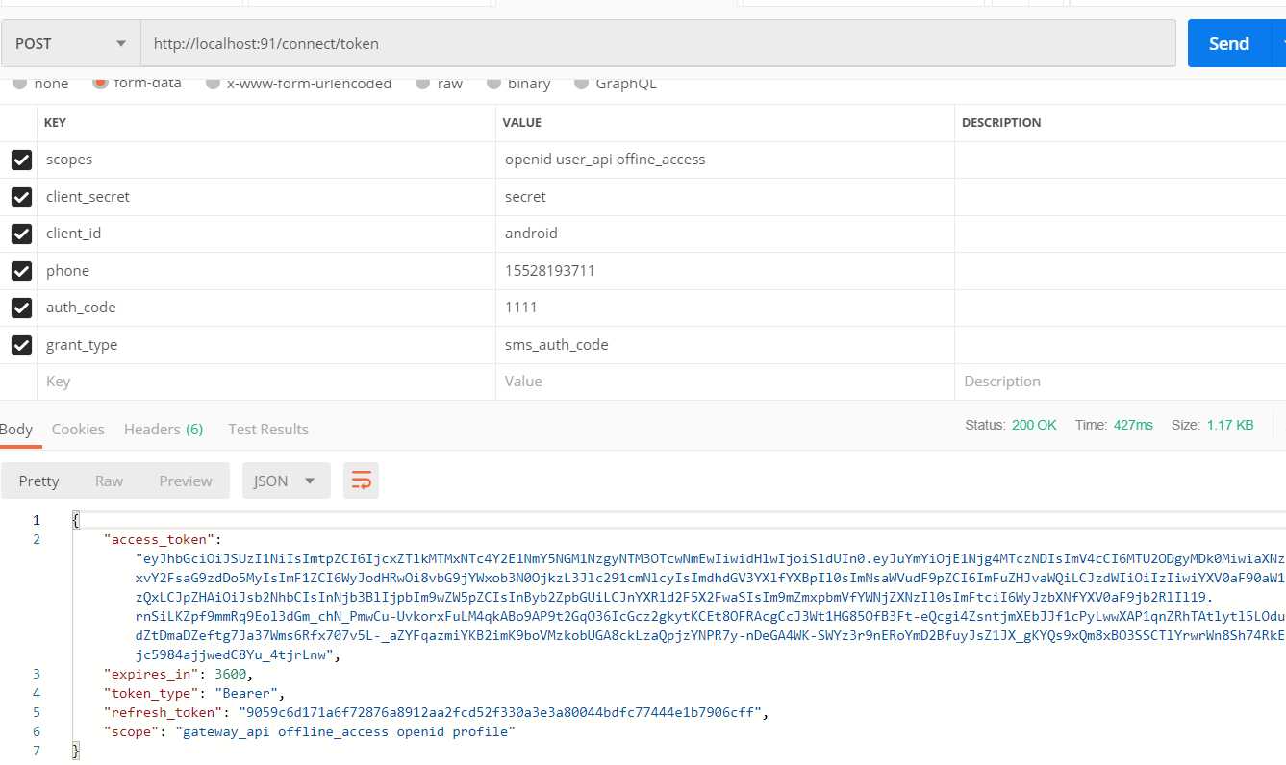The height and width of the screenshot is (765, 1286).
Task: Click the empty new Description field
Action: [x=1121, y=382]
